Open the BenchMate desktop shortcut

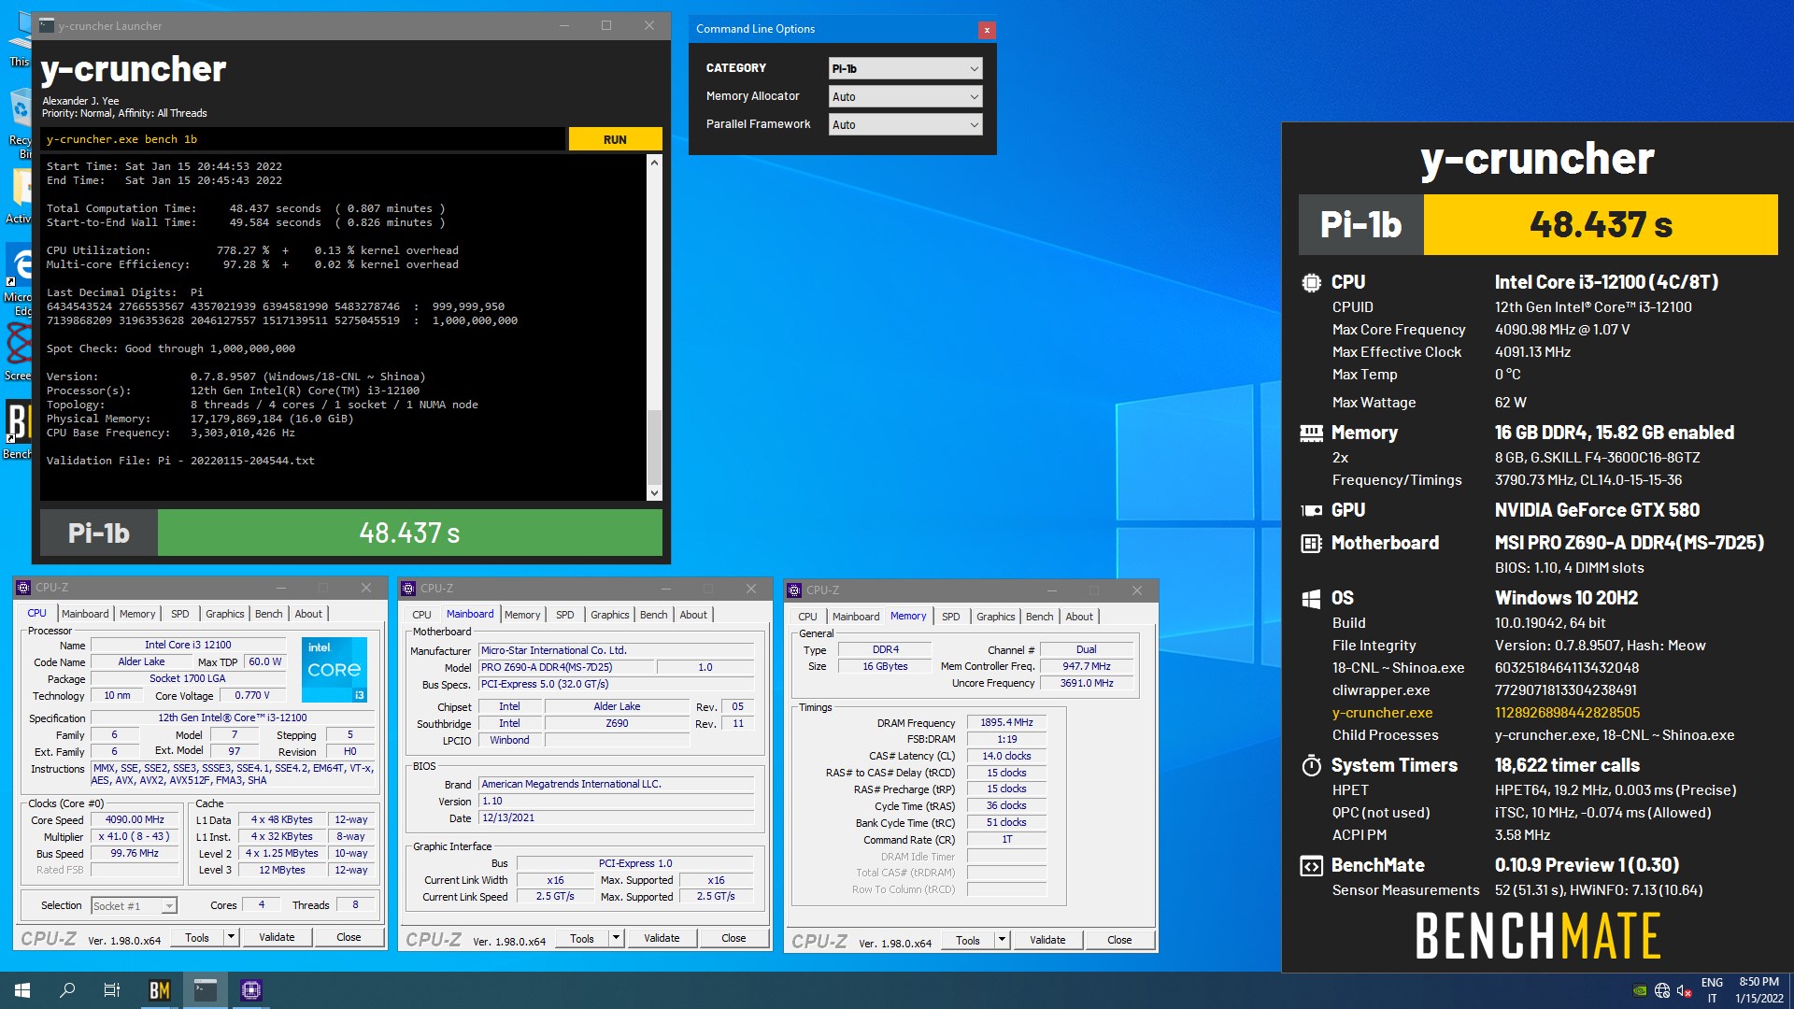(18, 428)
